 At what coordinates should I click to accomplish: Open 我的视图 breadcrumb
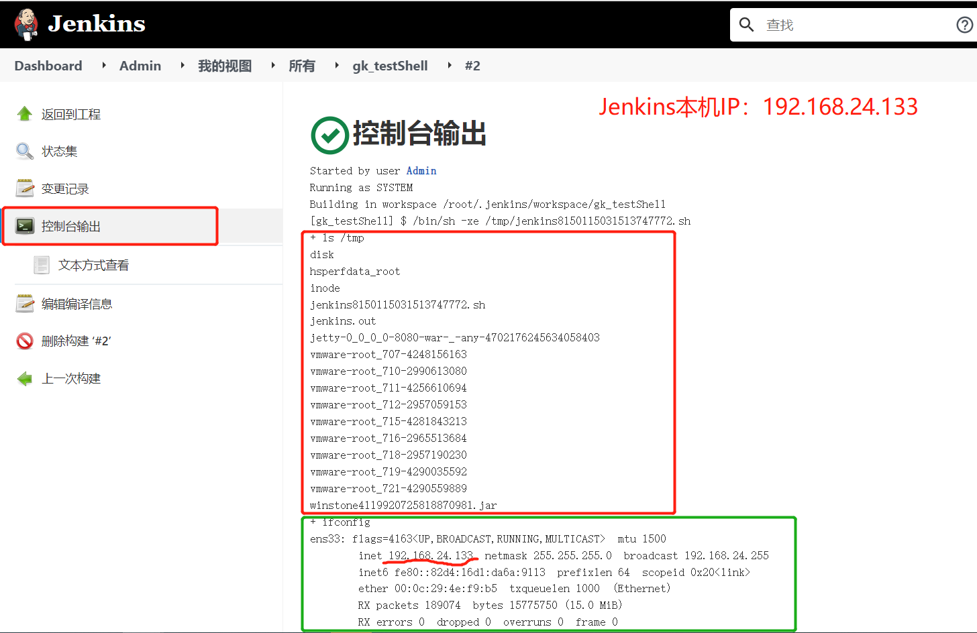(225, 66)
